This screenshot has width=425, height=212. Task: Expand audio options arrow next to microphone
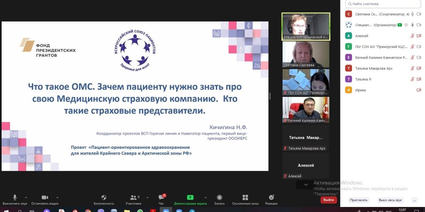pos(26,198)
